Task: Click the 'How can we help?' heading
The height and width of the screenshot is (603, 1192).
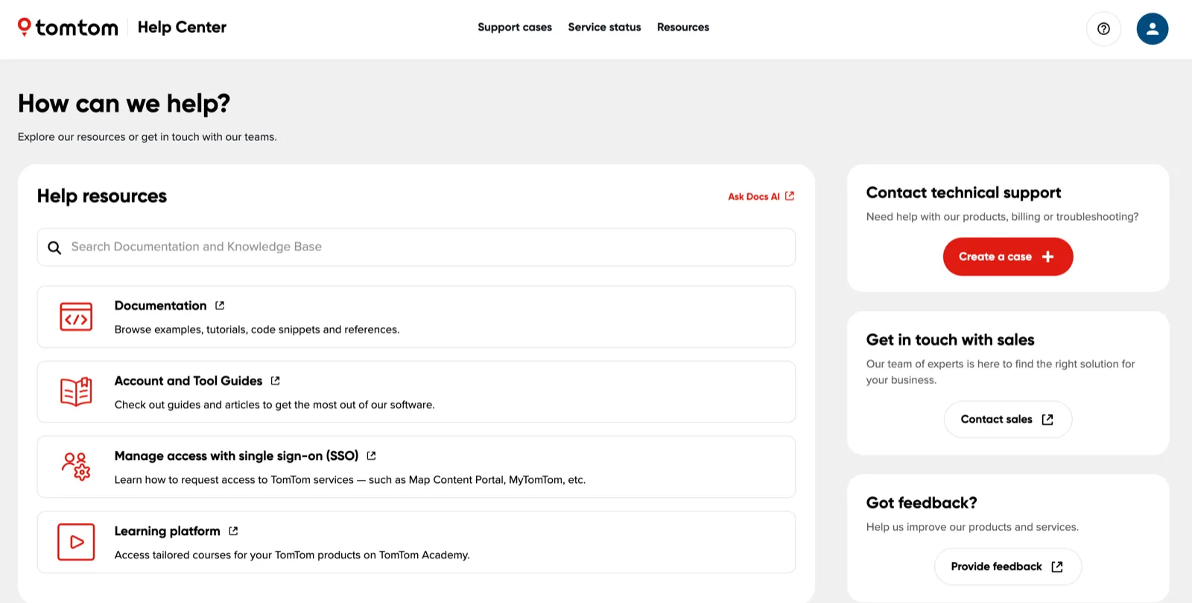Action: point(124,104)
